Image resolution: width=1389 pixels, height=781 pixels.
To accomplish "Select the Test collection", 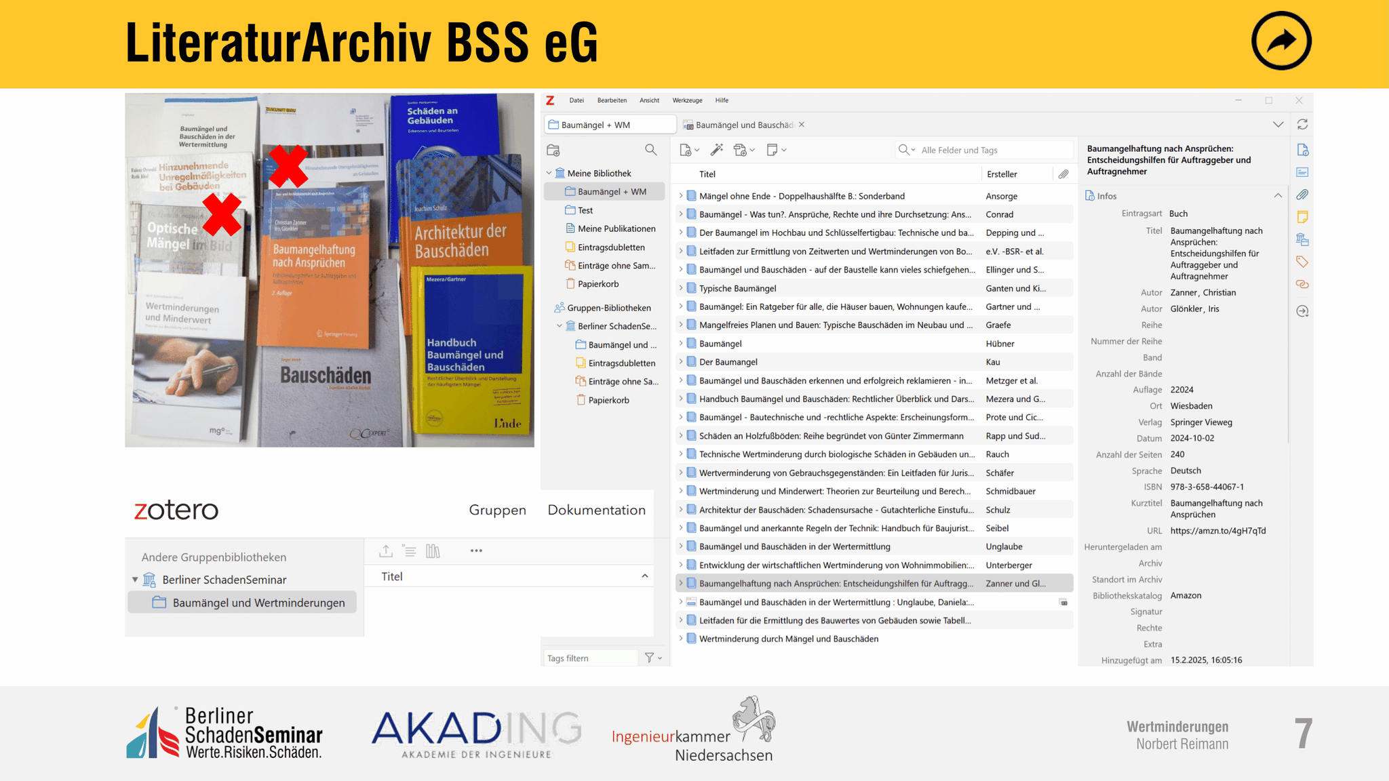I will [585, 210].
